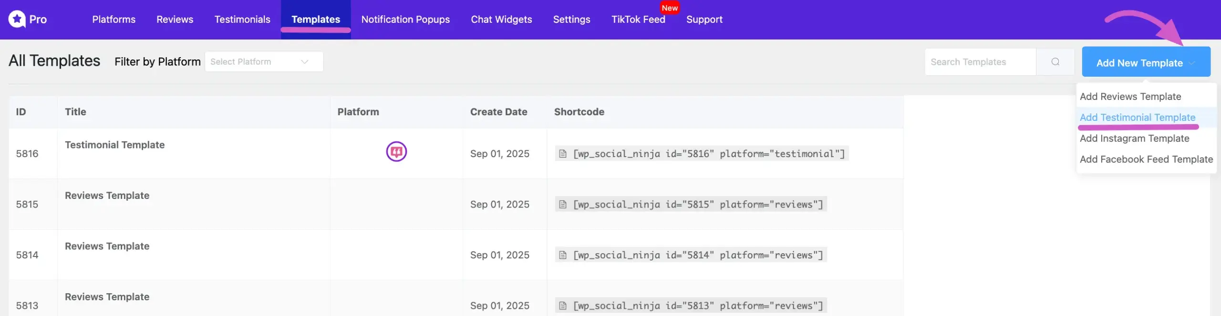
Task: Copy shortcode icon for template 5813
Action: point(563,306)
